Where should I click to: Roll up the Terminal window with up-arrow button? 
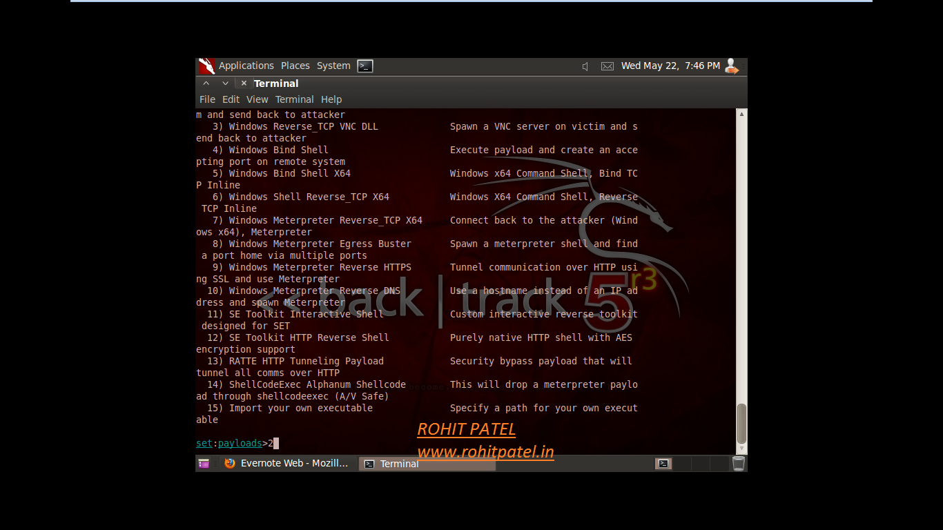click(206, 84)
